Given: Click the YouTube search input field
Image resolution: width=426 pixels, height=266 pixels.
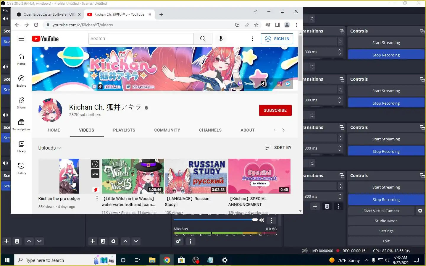Looking at the screenshot, I should 141,39.
